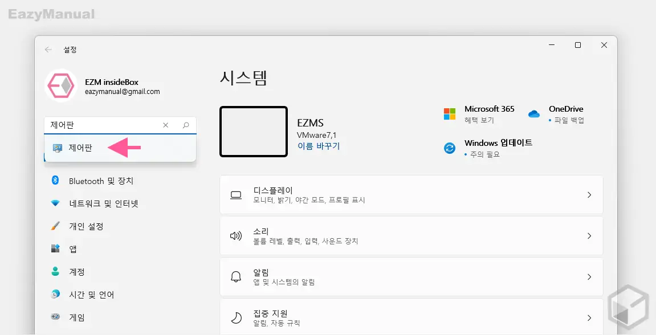656x335 pixels.
Task: Select the 계정 person icon
Action: (x=55, y=272)
